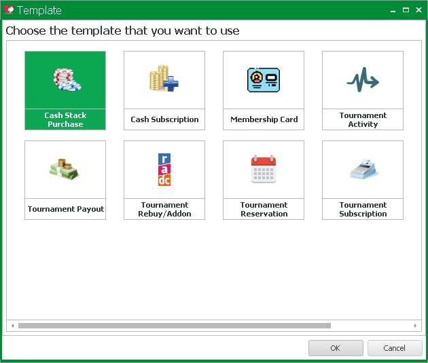Select the Cash Stack Purchase poker chips icon
Screen dimensions: 428x363
67,79
